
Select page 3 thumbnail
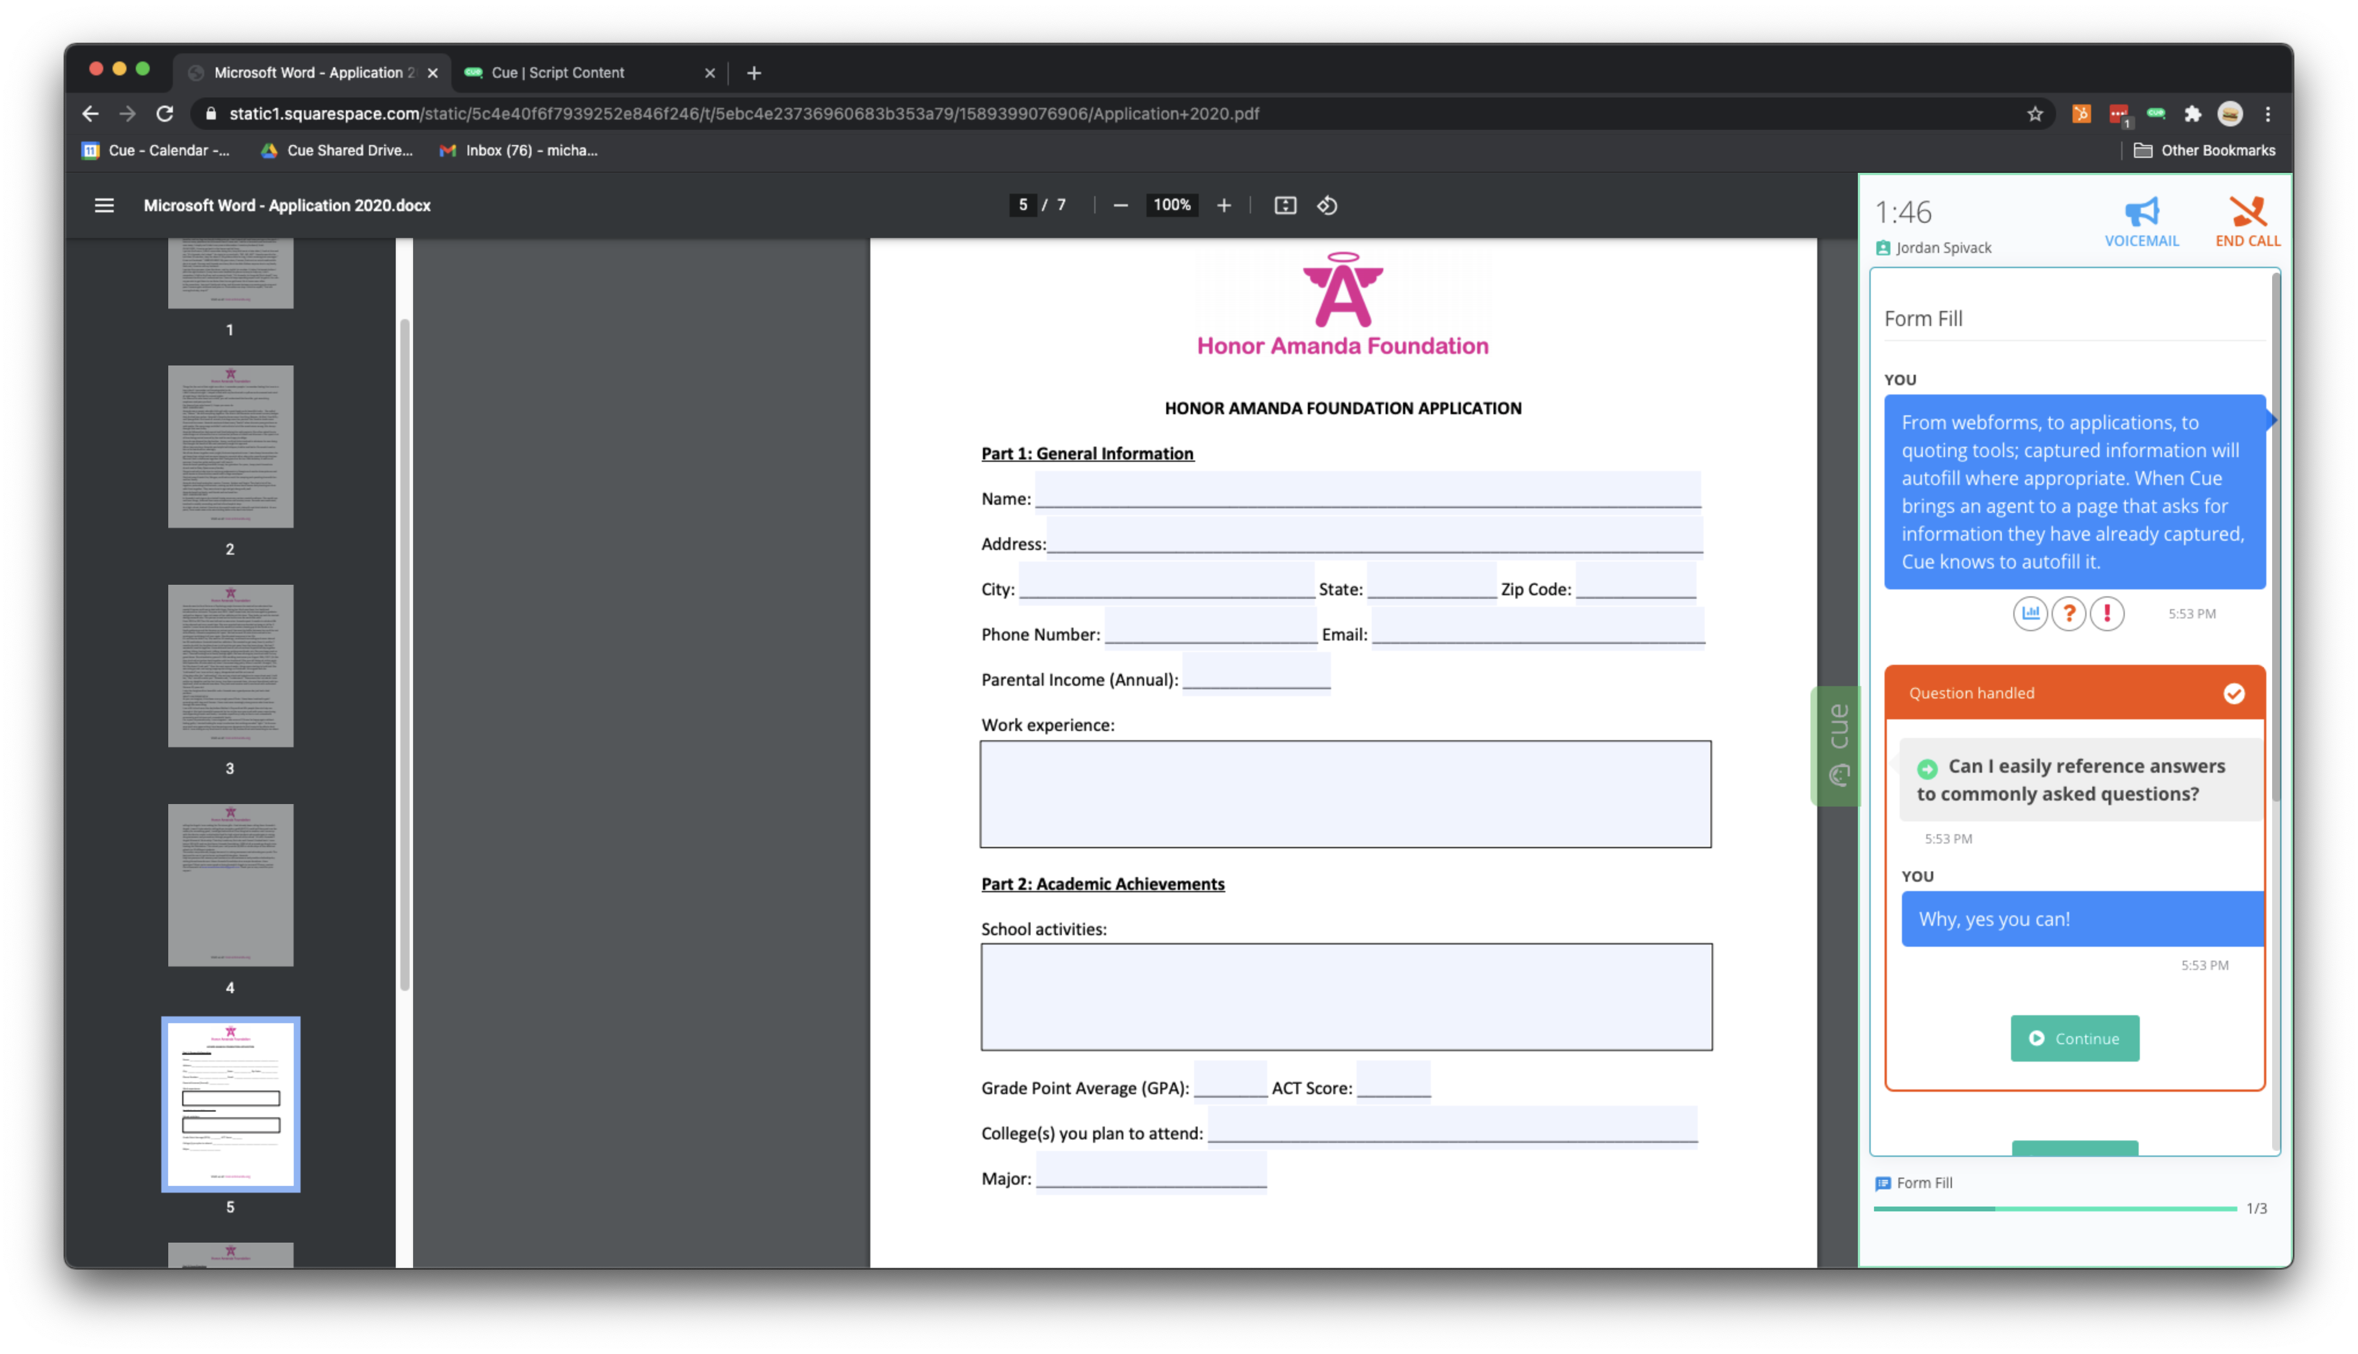230,666
